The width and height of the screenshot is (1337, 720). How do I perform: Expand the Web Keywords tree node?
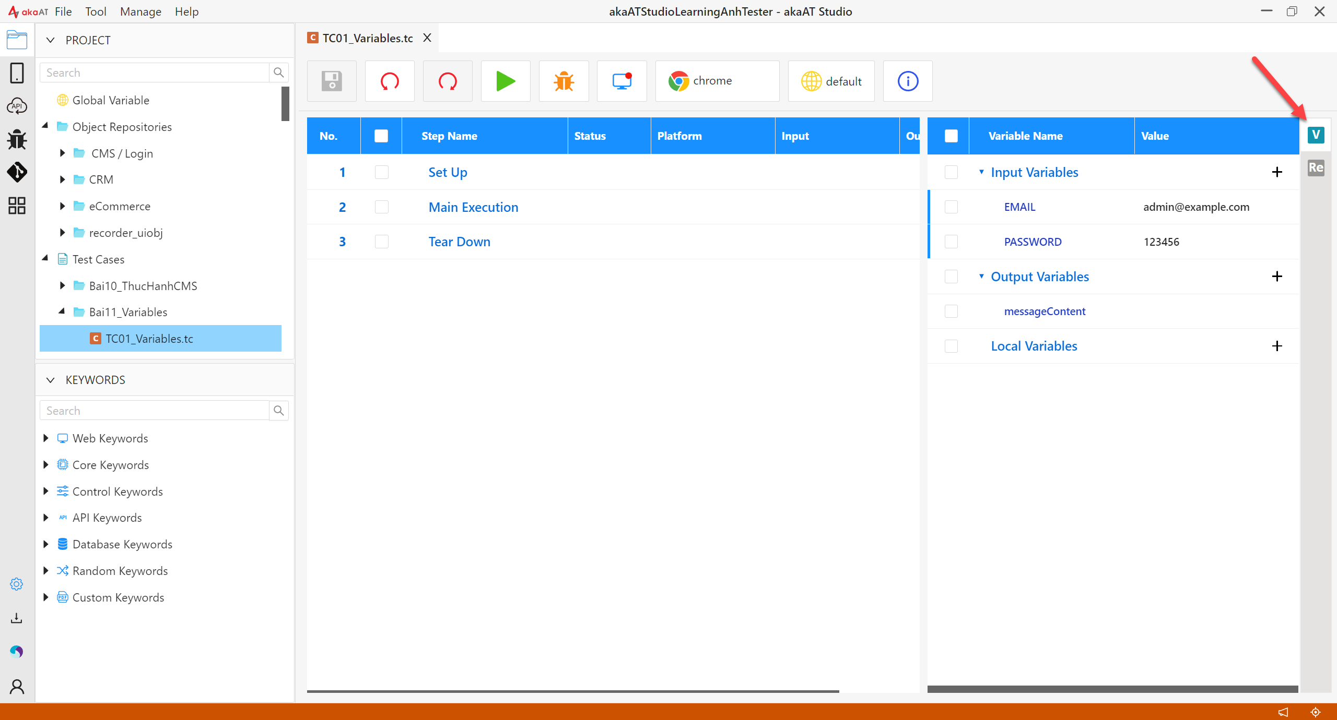[x=46, y=438]
